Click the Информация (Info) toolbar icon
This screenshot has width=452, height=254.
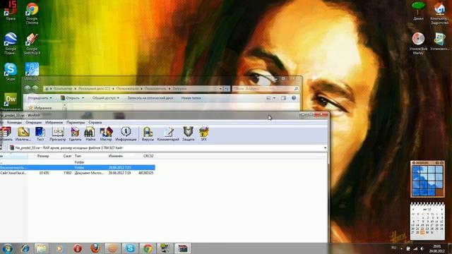[126, 134]
